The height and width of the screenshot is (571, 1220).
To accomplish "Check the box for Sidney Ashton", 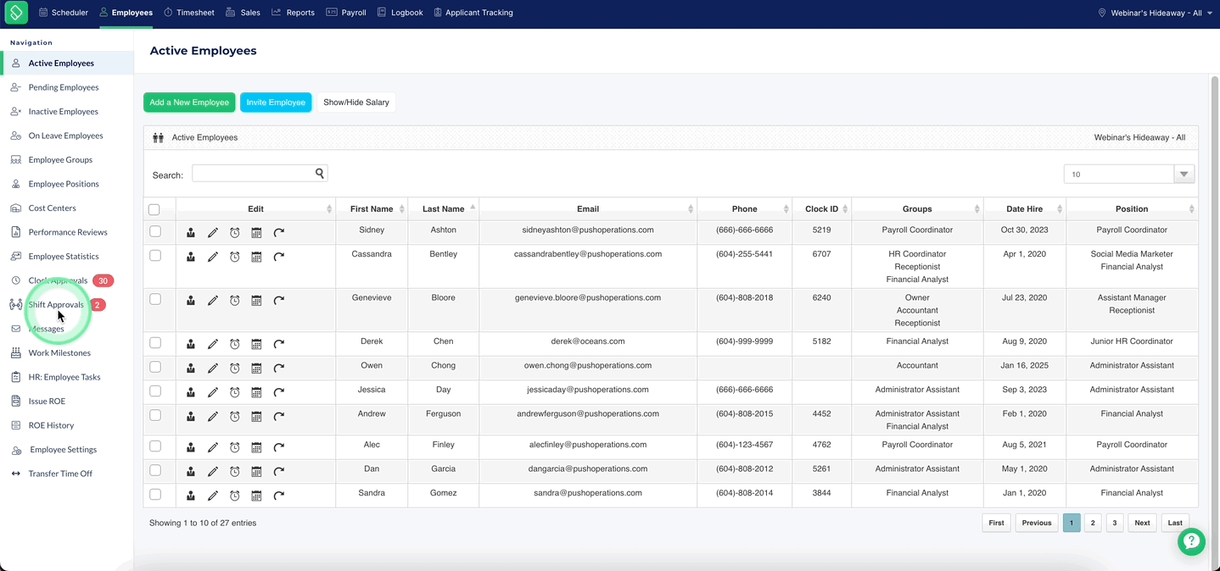I will [x=155, y=231].
